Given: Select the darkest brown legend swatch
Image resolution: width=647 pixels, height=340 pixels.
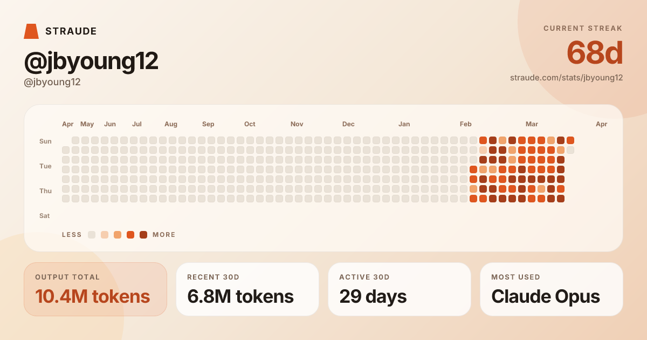Looking at the screenshot, I should coord(143,235).
